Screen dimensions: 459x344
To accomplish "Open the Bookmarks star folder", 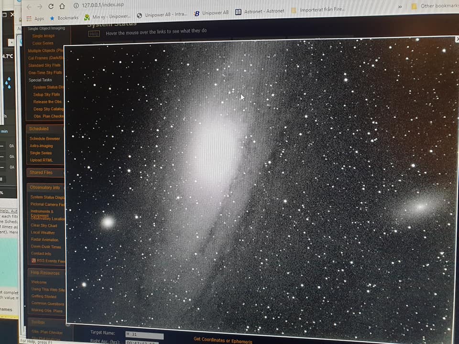I will [x=64, y=18].
